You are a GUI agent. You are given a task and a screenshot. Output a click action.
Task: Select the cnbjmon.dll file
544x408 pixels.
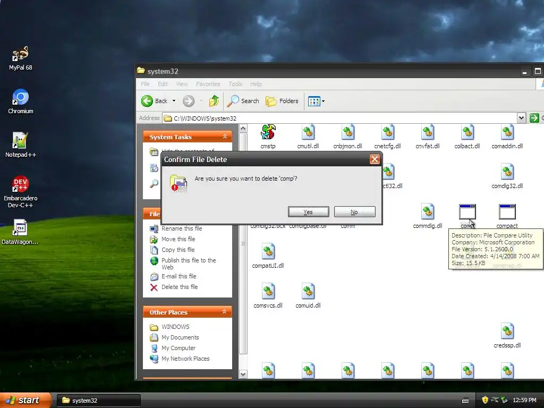[x=347, y=137]
